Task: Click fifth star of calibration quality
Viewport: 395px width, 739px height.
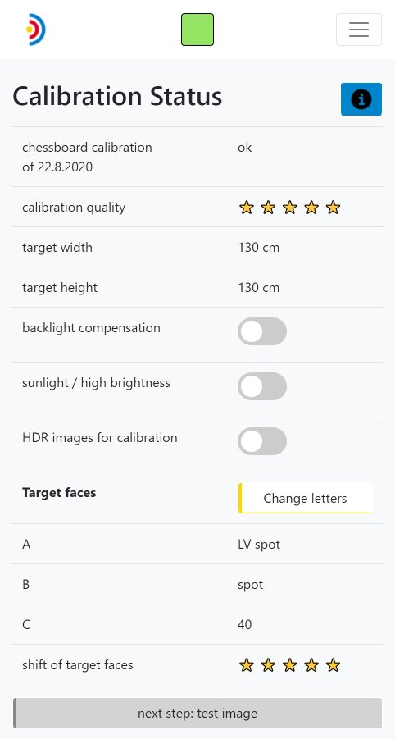Action: click(333, 208)
